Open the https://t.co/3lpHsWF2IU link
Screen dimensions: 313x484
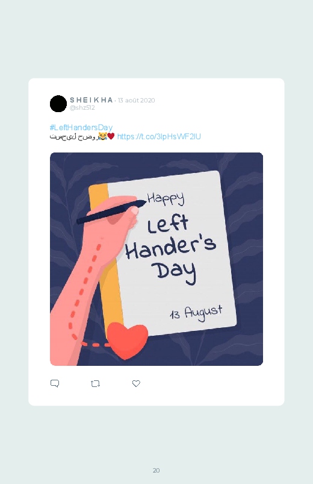click(x=159, y=136)
